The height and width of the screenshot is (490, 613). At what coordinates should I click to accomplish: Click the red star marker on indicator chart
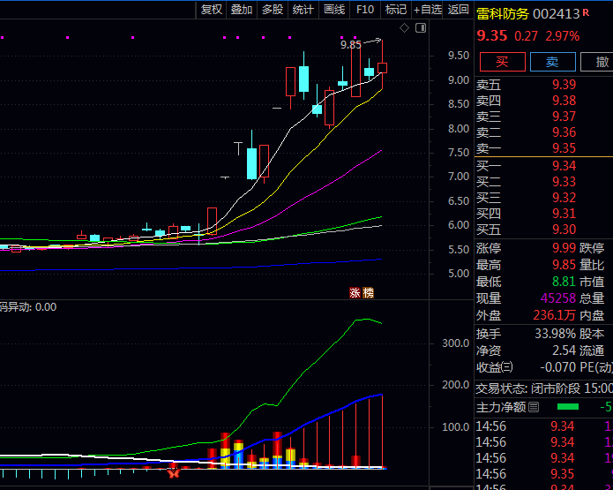coord(175,472)
